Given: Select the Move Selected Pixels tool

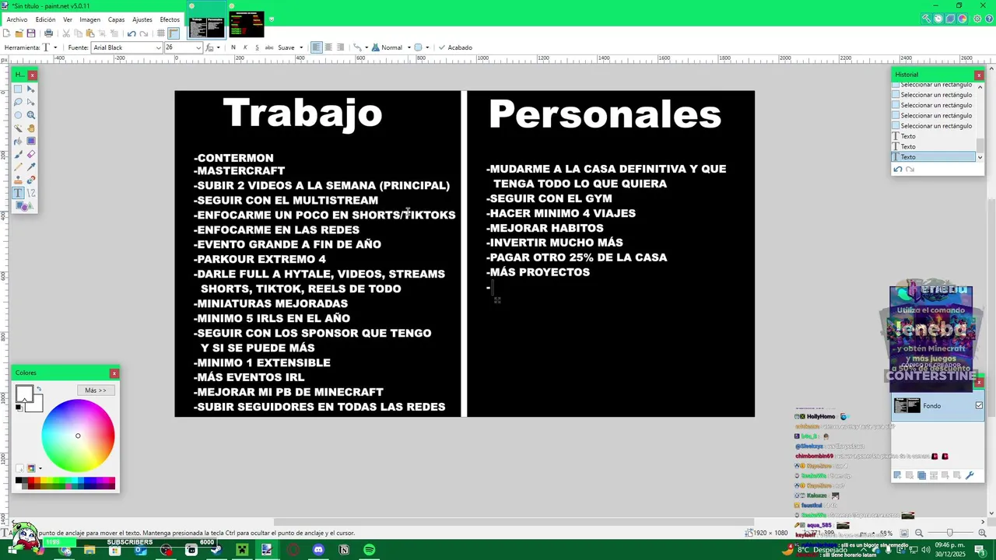Looking at the screenshot, I should pos(31,89).
